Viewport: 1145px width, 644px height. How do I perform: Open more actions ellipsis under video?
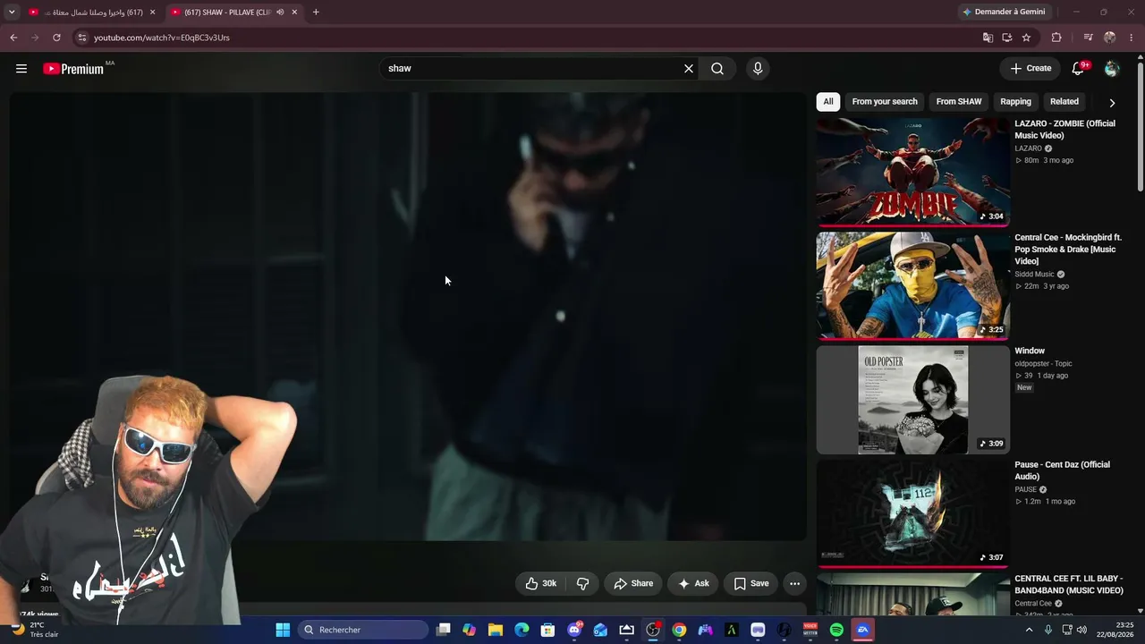[x=794, y=583]
